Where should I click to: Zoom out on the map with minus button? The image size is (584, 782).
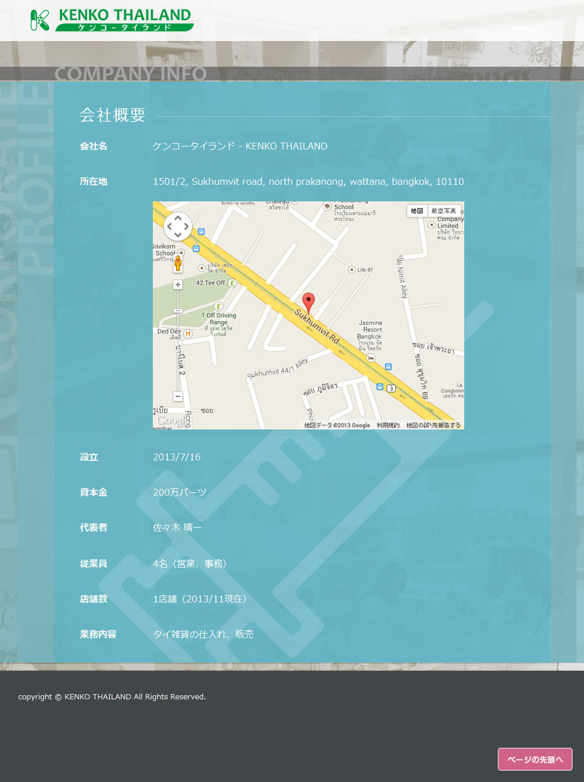[x=178, y=396]
